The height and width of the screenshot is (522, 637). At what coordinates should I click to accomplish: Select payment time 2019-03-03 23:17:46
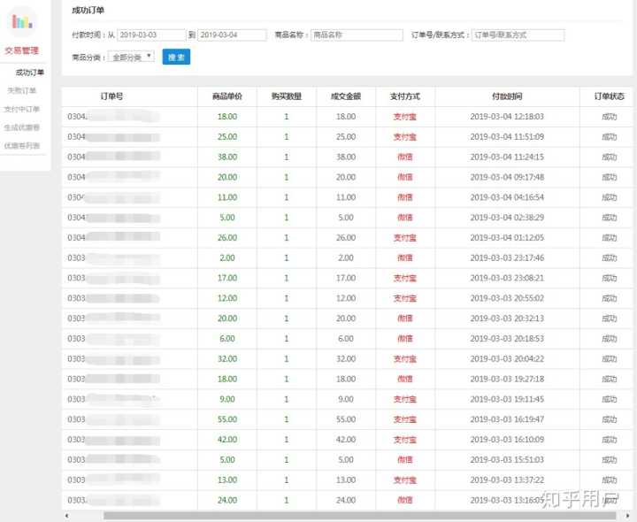[507, 258]
